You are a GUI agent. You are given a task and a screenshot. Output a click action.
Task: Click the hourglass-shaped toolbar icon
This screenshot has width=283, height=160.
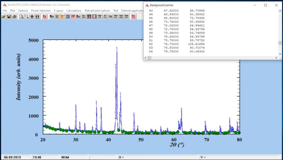[37, 16]
